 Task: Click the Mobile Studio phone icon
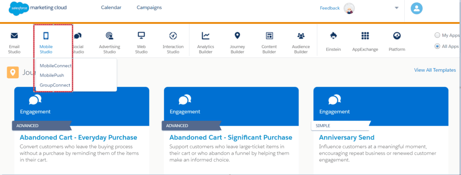coord(46,36)
